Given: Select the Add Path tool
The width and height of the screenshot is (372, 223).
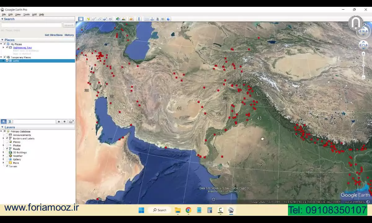Looking at the screenshot, I should pos(100,19).
